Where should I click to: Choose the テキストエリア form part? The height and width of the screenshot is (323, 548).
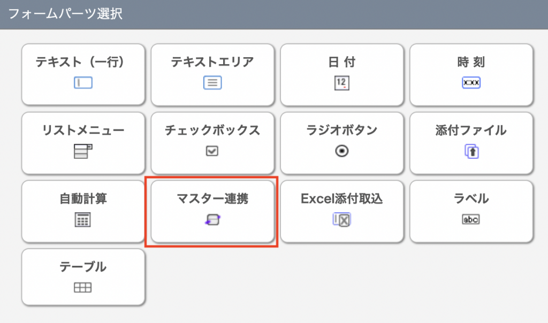[x=212, y=74]
